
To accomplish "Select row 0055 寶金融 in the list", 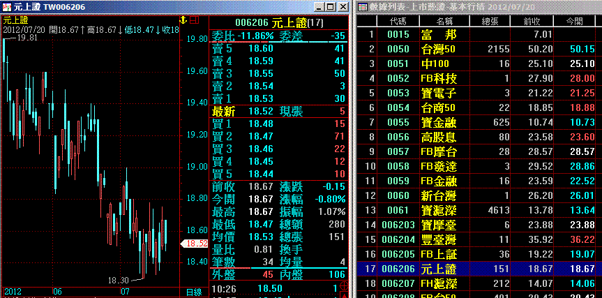I will (x=479, y=122).
